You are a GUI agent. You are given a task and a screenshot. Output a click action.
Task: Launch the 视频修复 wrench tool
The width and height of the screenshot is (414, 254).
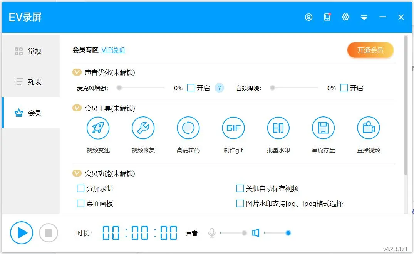143,128
